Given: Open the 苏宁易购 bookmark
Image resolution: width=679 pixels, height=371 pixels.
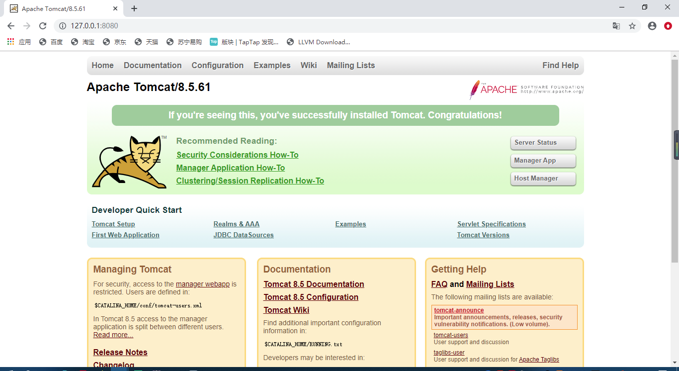Looking at the screenshot, I should click(x=184, y=42).
